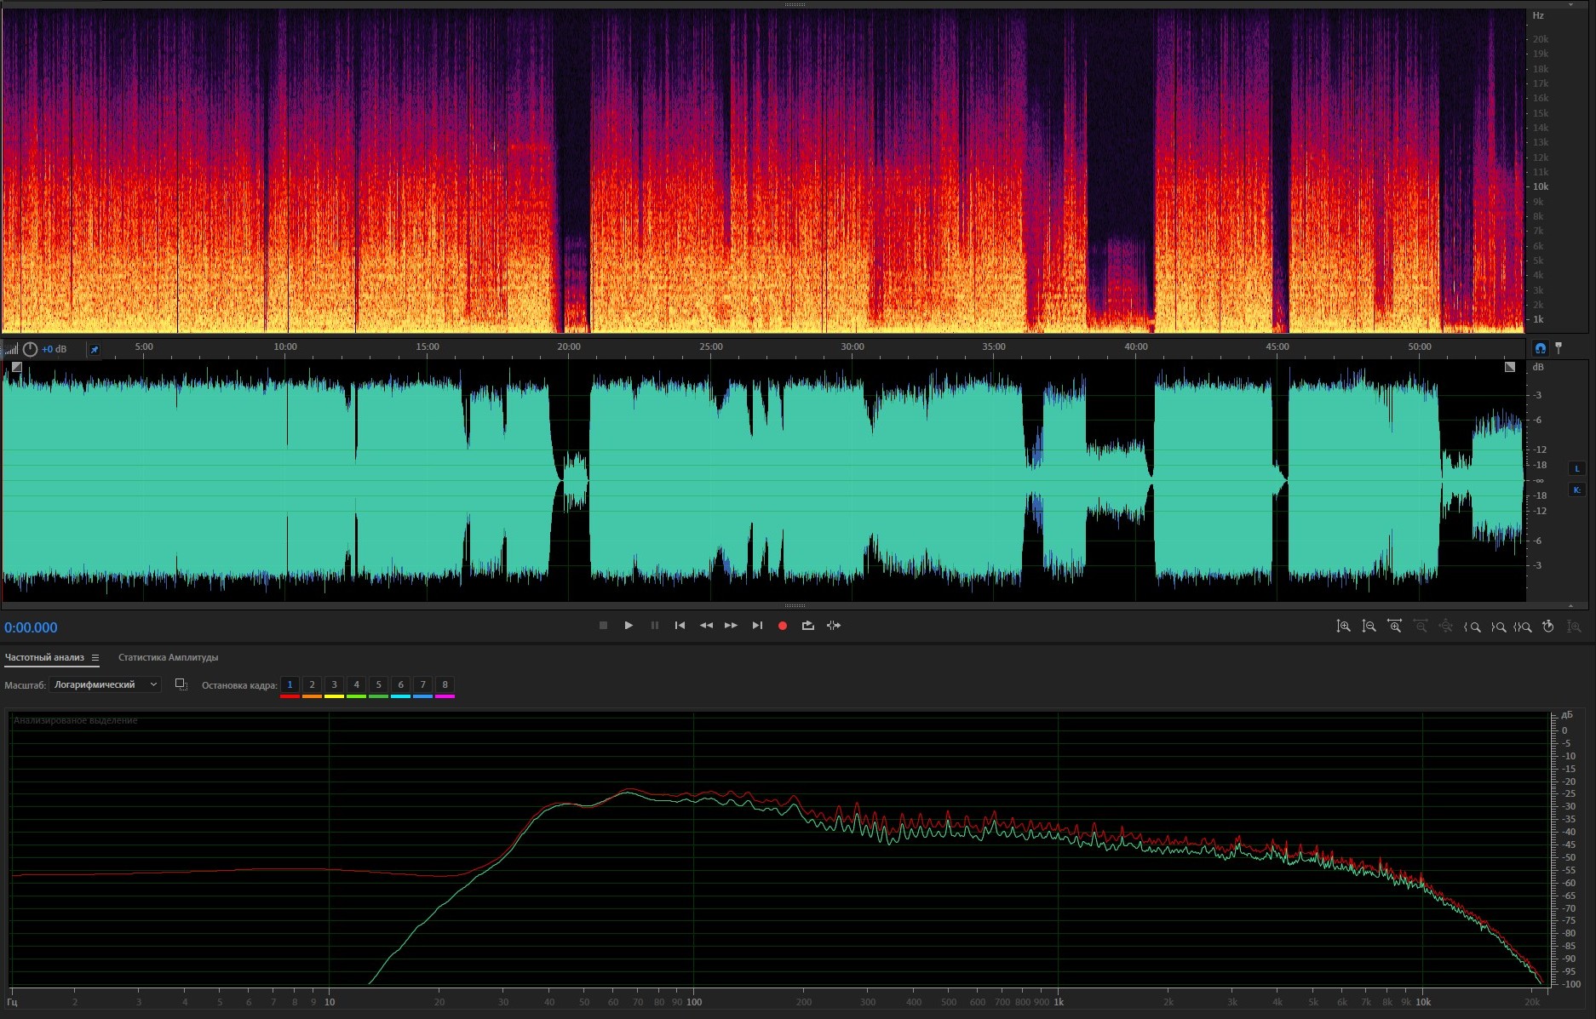Toggle loop playback icon
This screenshot has width=1596, height=1019.
(x=807, y=626)
